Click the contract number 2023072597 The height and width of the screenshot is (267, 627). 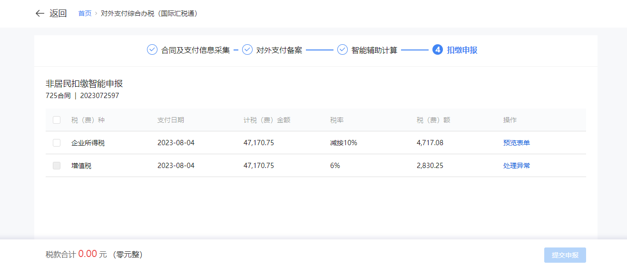coord(100,96)
